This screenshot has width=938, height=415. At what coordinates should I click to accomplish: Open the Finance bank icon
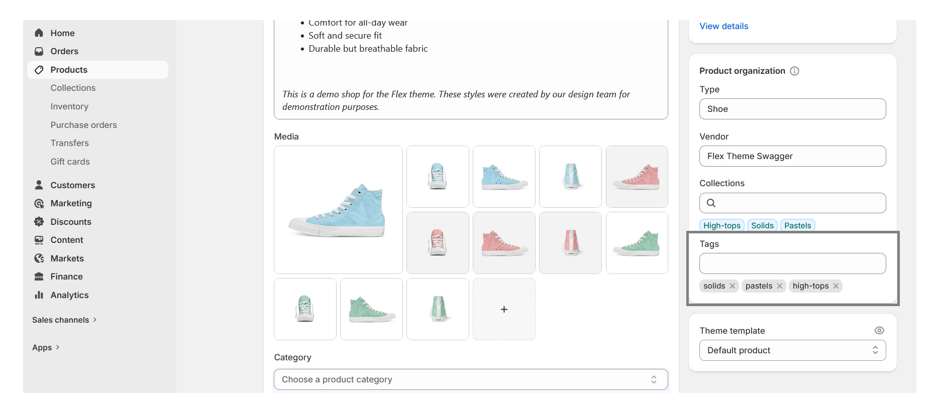39,276
